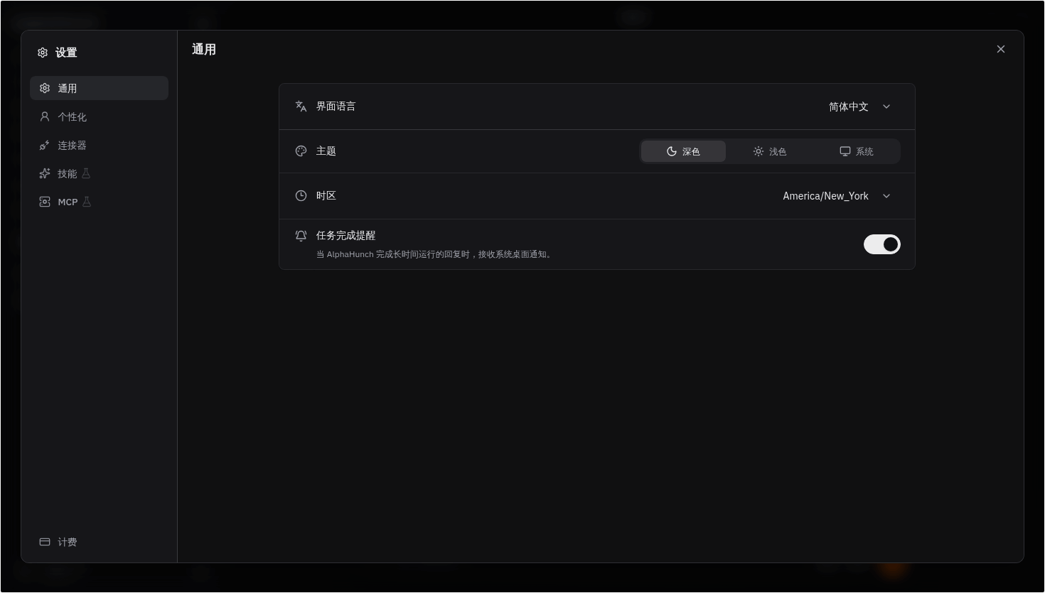Click the credit card icon beside 计费
Image resolution: width=1045 pixels, height=593 pixels.
[x=45, y=542]
